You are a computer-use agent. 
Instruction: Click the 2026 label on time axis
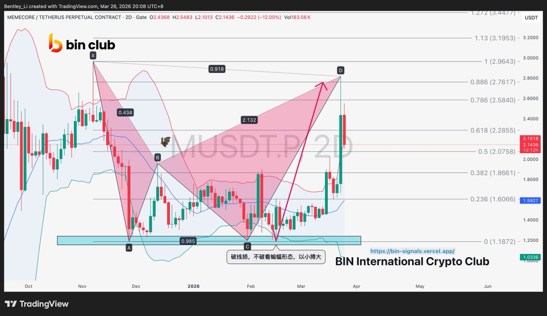[194, 286]
